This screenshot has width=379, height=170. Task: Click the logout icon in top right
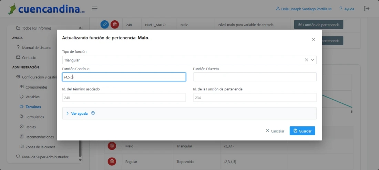[367, 9]
